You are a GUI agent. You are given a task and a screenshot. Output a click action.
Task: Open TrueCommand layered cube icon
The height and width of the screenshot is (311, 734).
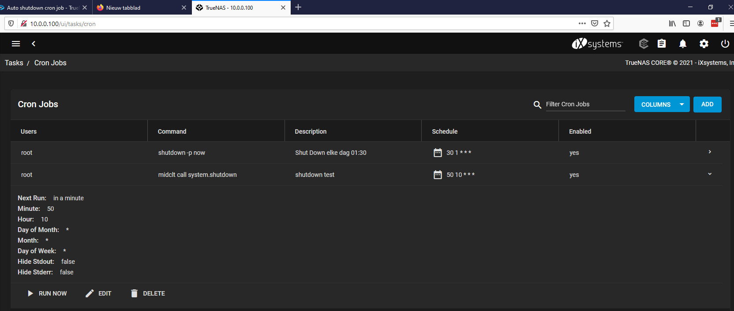[x=644, y=44]
